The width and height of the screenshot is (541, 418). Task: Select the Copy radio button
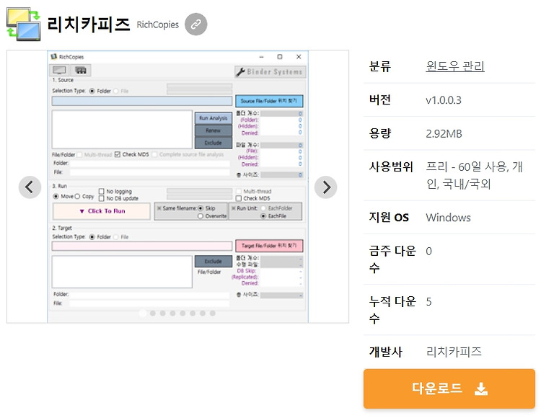[x=77, y=196]
